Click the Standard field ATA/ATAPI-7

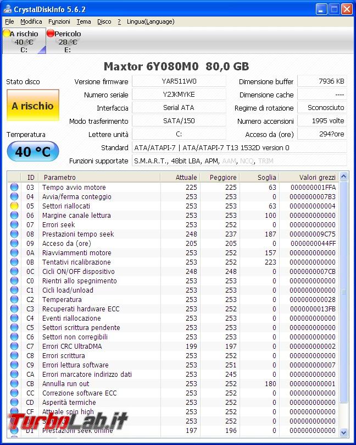[239, 147]
